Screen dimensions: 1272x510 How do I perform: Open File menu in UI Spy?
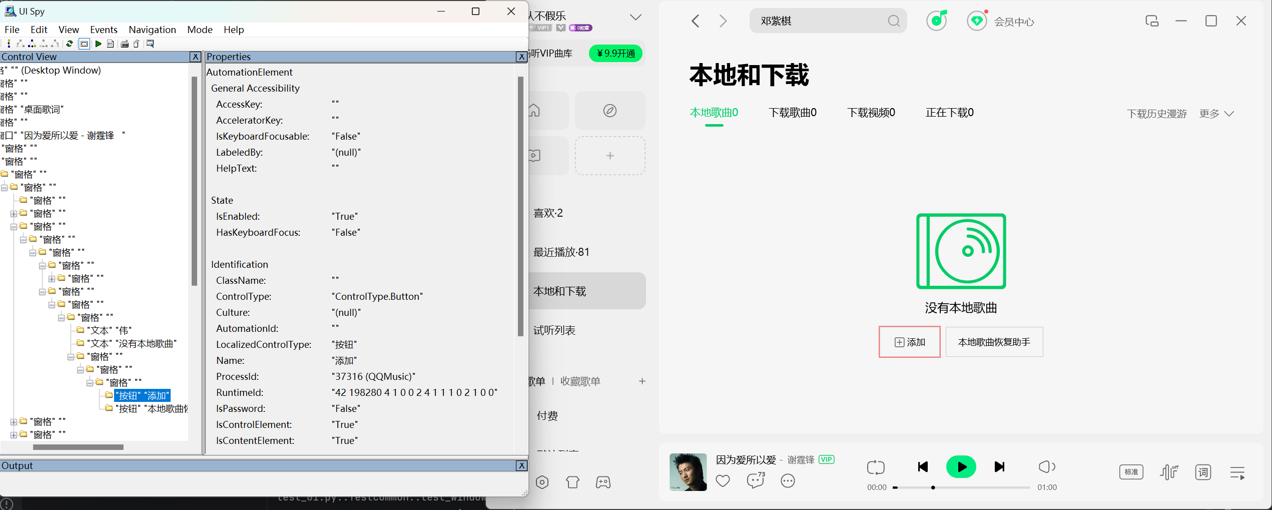(x=12, y=30)
